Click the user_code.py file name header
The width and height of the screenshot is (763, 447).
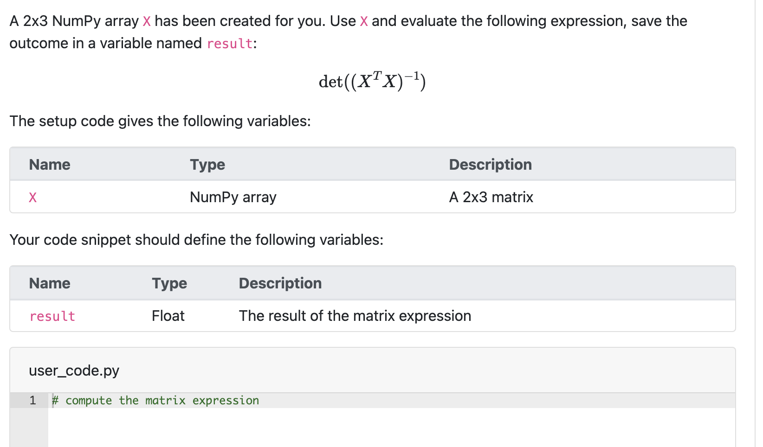[x=73, y=370]
